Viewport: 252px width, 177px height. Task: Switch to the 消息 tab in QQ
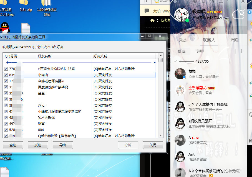pyautogui.click(x=235, y=40)
